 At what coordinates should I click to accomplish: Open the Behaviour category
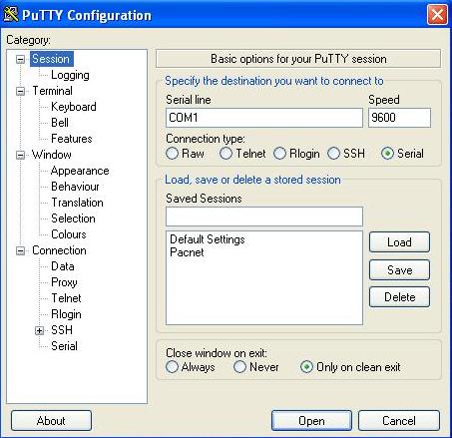pyautogui.click(x=75, y=187)
